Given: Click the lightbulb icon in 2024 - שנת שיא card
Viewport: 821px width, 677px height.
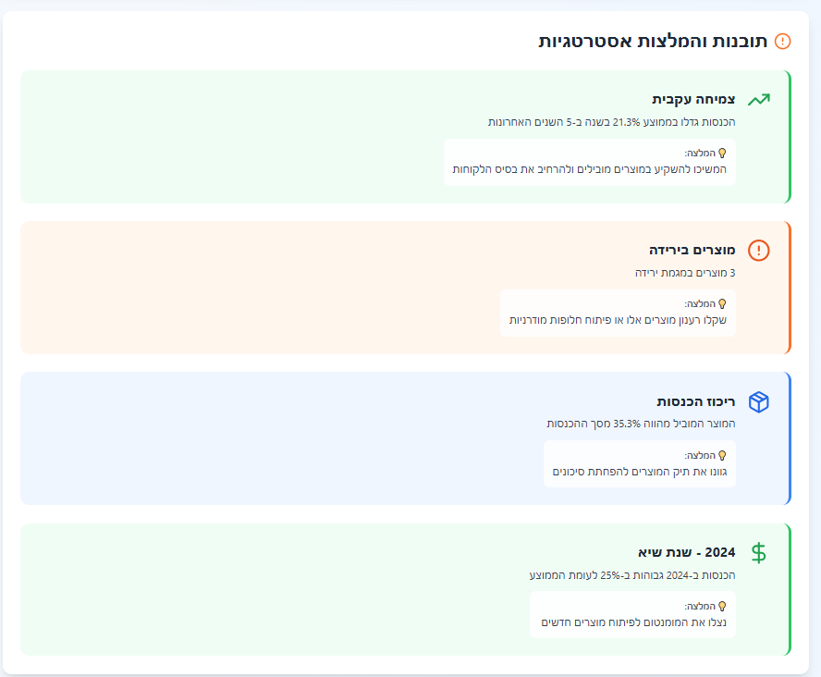Looking at the screenshot, I should click(722, 606).
